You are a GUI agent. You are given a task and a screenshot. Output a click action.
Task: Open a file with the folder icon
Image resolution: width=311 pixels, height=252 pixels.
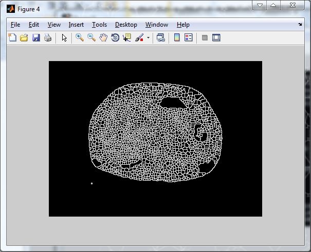(x=24, y=37)
